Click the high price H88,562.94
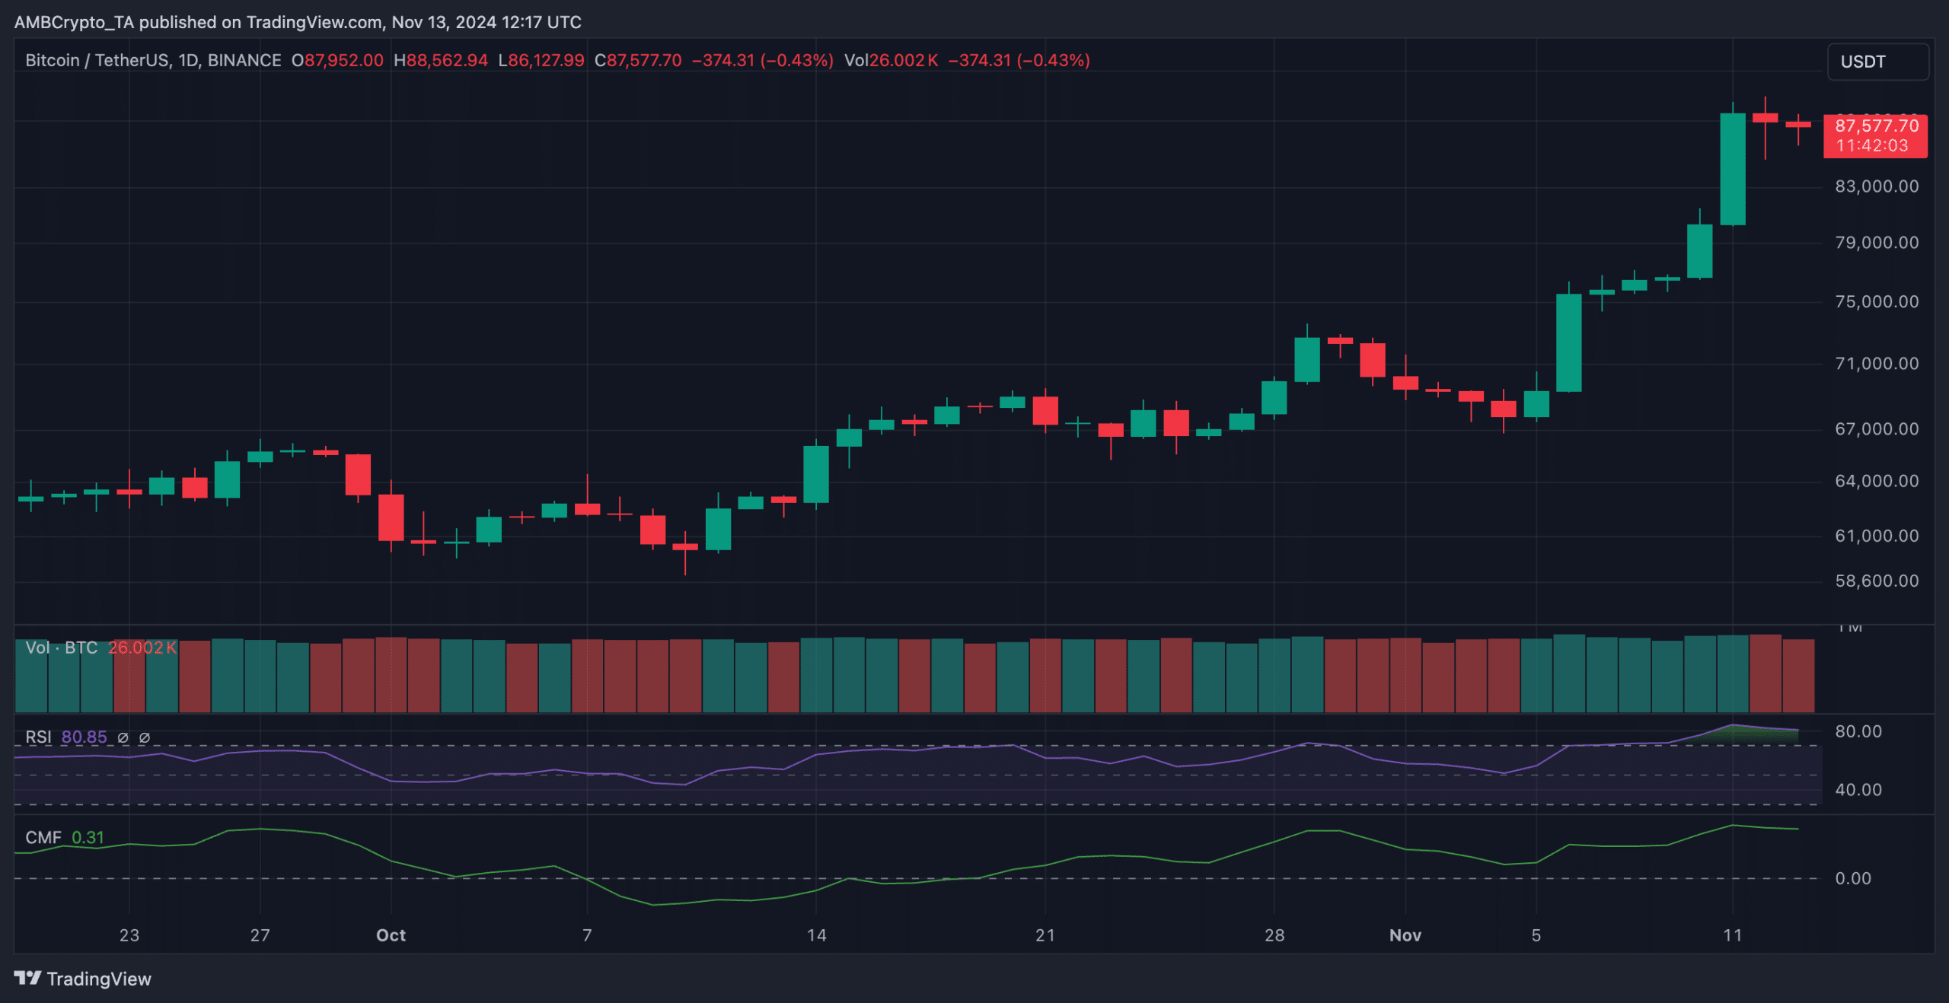The image size is (1949, 1003). tap(441, 60)
